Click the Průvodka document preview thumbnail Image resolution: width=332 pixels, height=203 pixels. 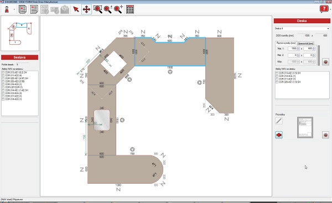tap(305, 127)
